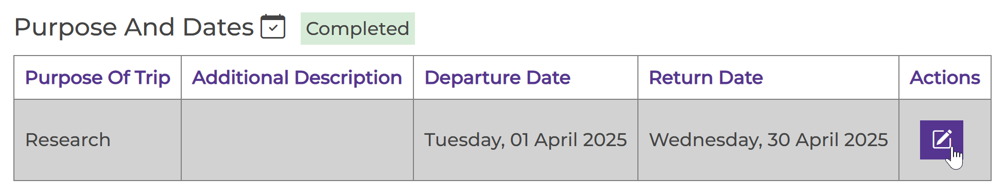Screen dimensions: 1005x196
Task: Click the empty Additional Description cell
Action: tap(298, 140)
